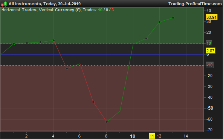Click the winning trades count 10
This screenshot has width=223, height=139.
(x=100, y=10)
